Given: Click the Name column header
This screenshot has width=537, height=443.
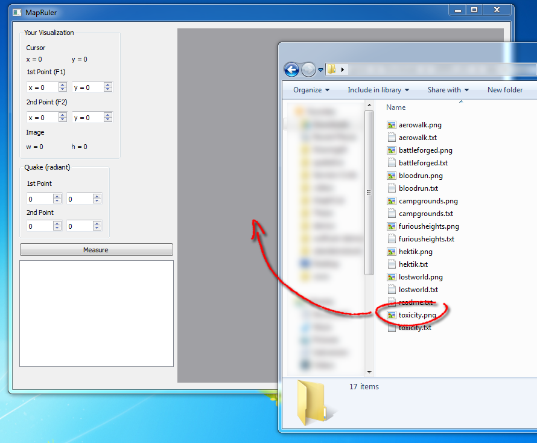Looking at the screenshot, I should tap(396, 107).
